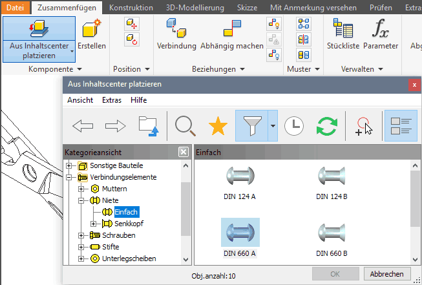Go up one folder level icon
Viewport: 422px width, 285px height.
pyautogui.click(x=148, y=125)
